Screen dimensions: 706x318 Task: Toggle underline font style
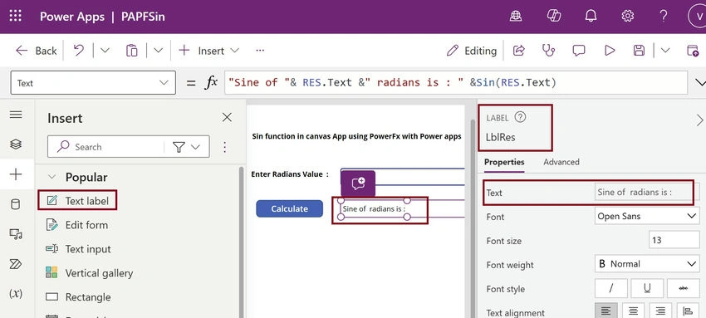tap(647, 288)
